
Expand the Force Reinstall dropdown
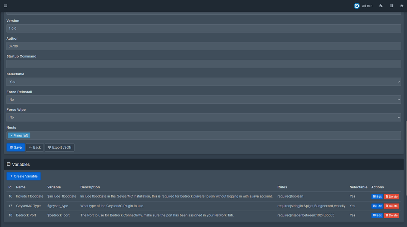click(x=204, y=100)
